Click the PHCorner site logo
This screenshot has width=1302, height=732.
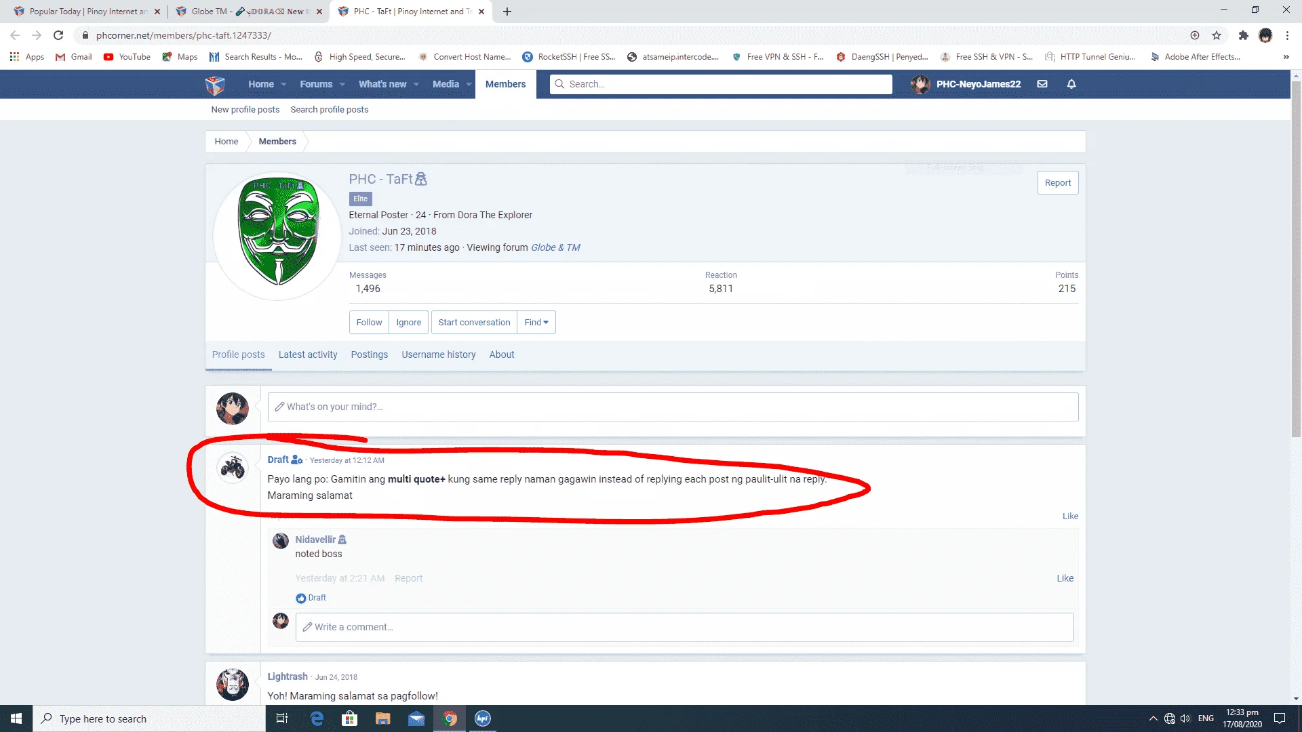point(215,85)
